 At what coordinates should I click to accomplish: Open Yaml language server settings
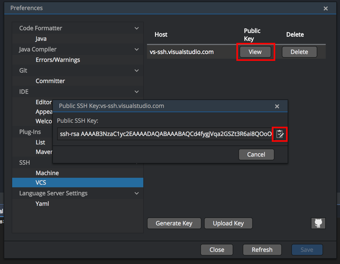click(42, 204)
